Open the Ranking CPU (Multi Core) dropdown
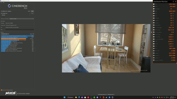This screenshot has height=99, width=177. tap(5, 34)
